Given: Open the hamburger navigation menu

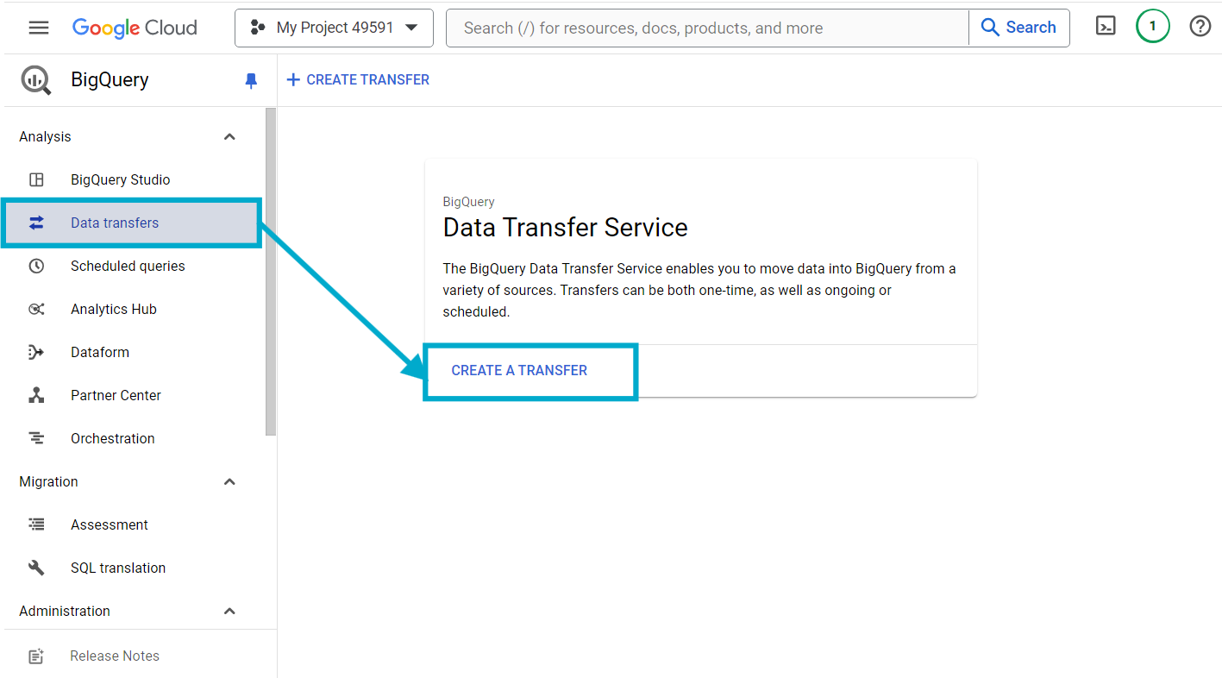Looking at the screenshot, I should click(x=39, y=28).
